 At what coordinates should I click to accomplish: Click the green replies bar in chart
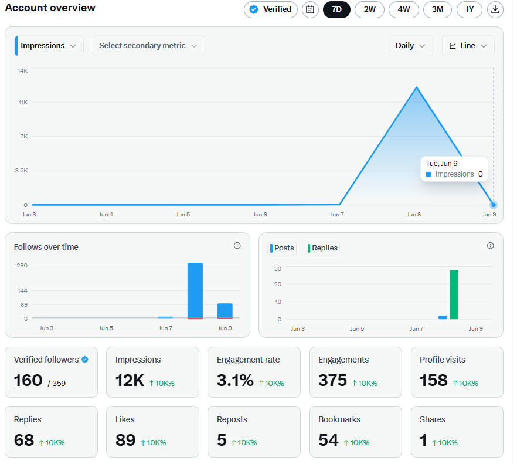click(454, 294)
